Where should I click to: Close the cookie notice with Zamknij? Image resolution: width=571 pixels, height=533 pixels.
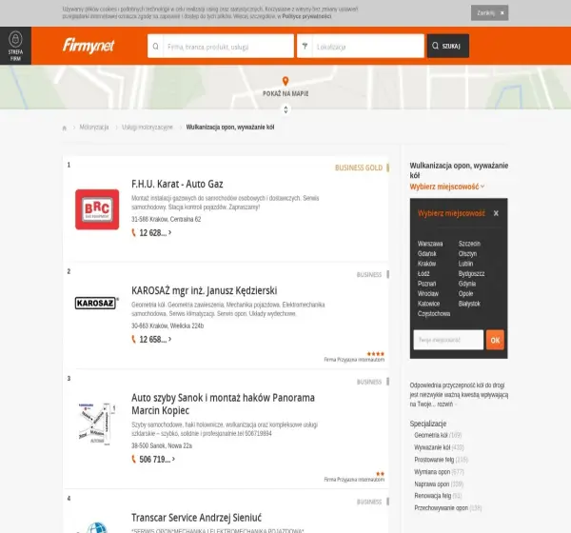489,12
